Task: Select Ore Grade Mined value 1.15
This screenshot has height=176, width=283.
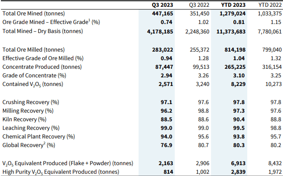Action: pyautogui.click(x=276, y=22)
